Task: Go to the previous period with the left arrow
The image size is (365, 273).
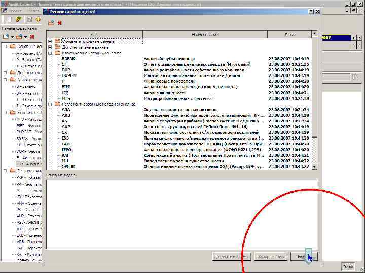Action: point(354,38)
